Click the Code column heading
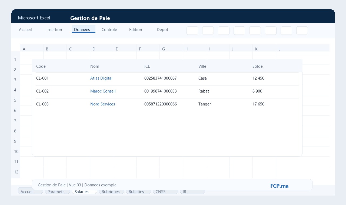346x205 pixels. click(x=41, y=66)
